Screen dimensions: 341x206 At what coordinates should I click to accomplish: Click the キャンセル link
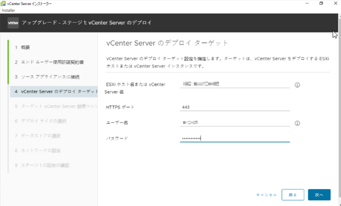[x=266, y=195]
